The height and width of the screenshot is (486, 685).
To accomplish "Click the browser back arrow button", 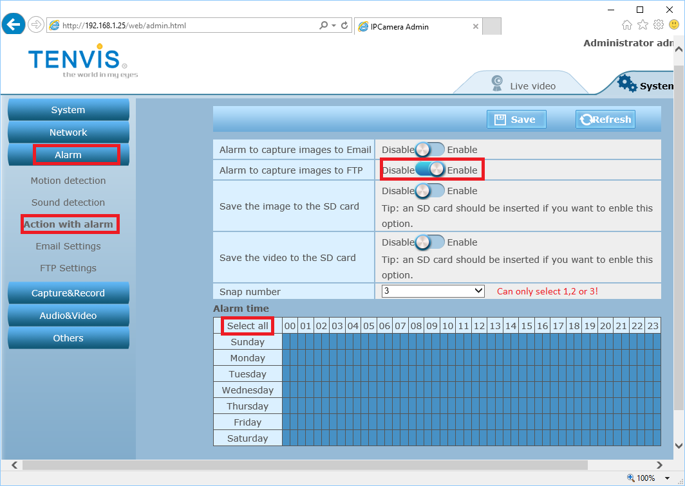I will [x=14, y=25].
